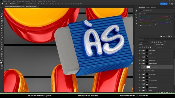This screenshot has height=98, width=175.
Task: Toggle adjustment visibility eye in Propriedades
Action: click(169, 36)
